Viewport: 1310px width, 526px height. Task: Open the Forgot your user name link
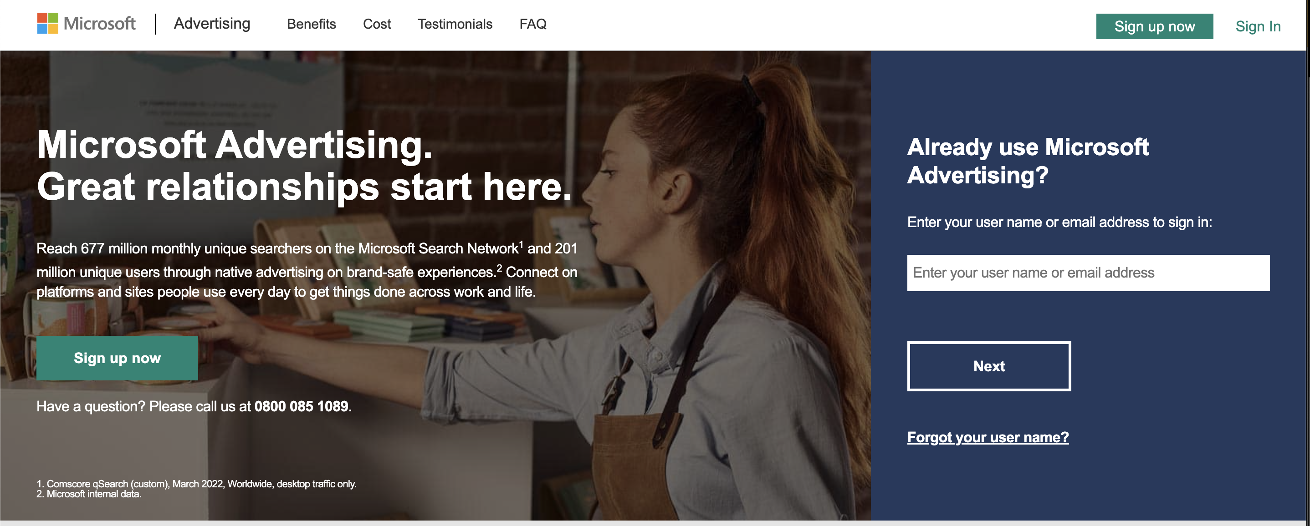point(988,437)
